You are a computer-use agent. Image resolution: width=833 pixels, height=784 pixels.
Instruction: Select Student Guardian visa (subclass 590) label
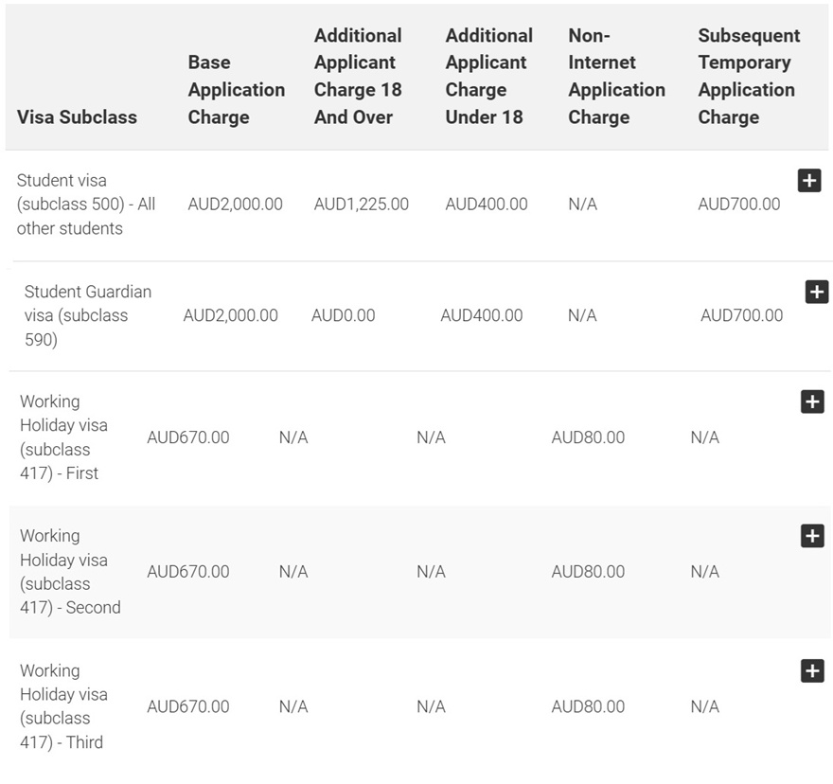(x=87, y=315)
